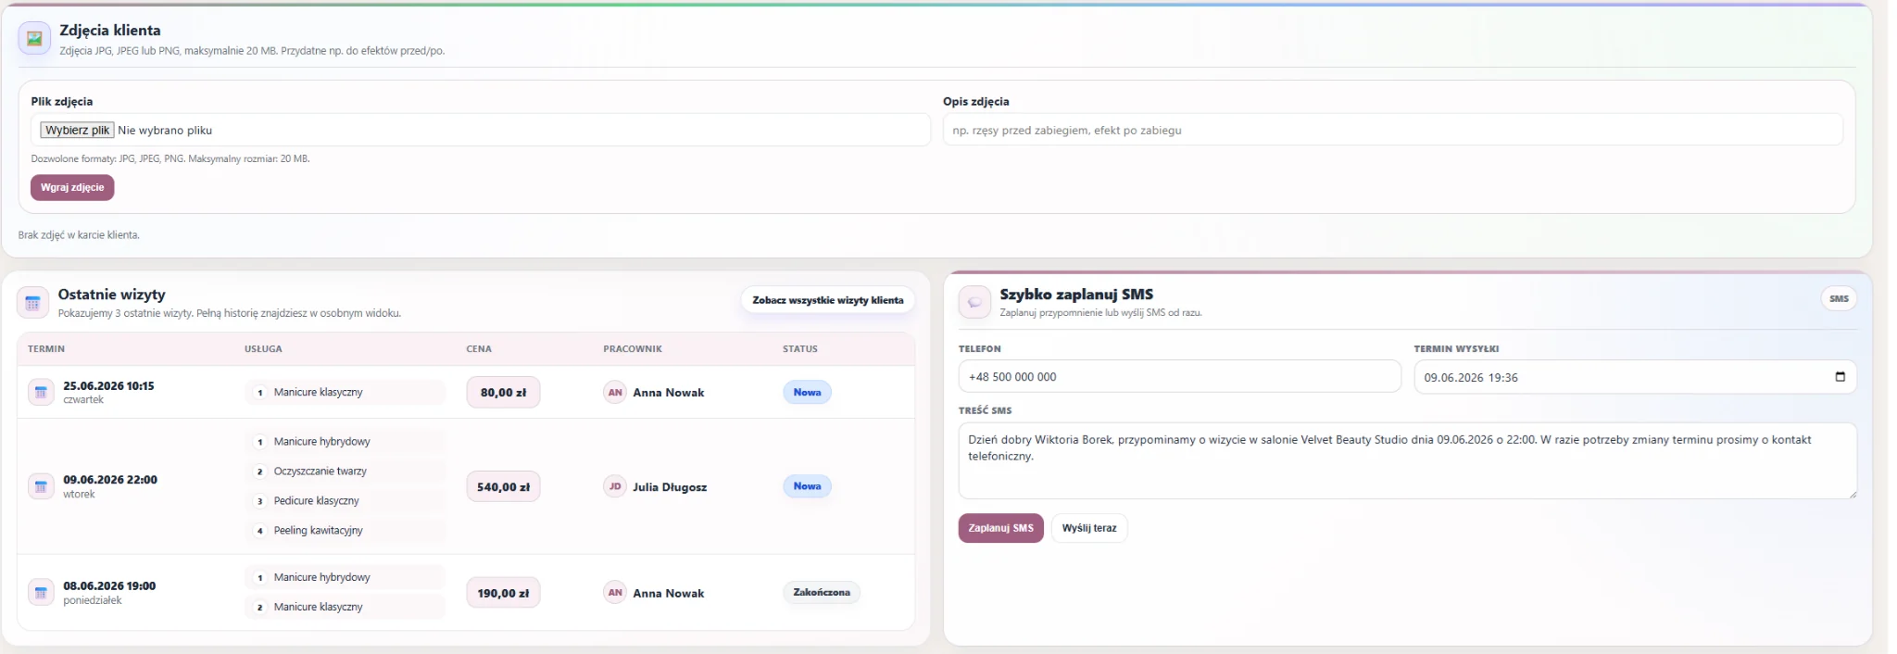
Task: Click inside the Treść SMS textarea
Action: (1407, 460)
